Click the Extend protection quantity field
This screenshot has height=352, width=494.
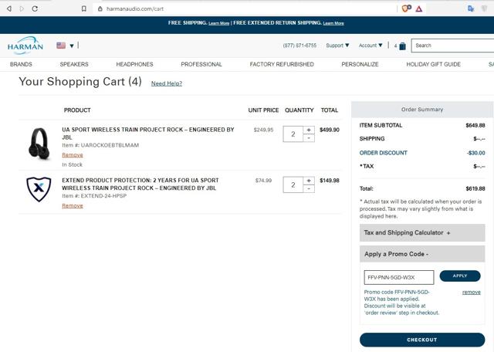coord(293,184)
